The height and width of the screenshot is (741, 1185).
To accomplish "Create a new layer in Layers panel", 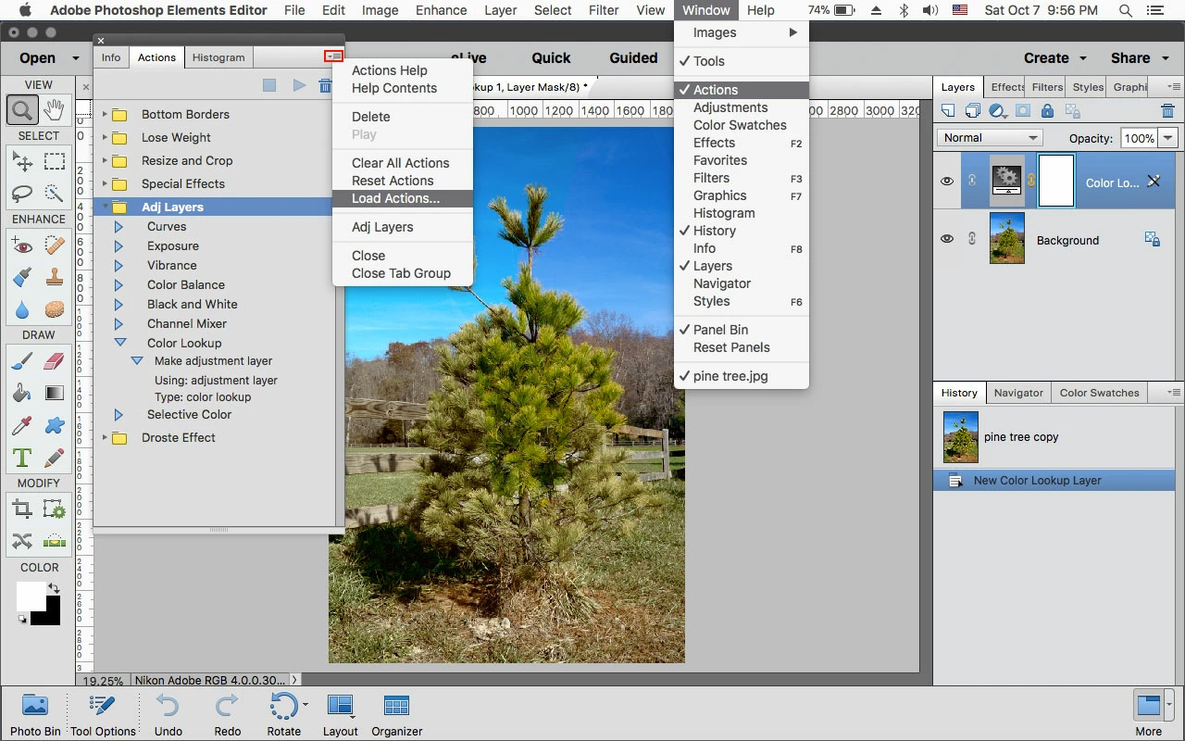I will (948, 111).
